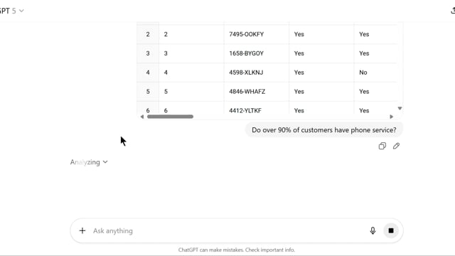Click the share icon at top right
Screen dimensions: 455x256
(x=453, y=11)
